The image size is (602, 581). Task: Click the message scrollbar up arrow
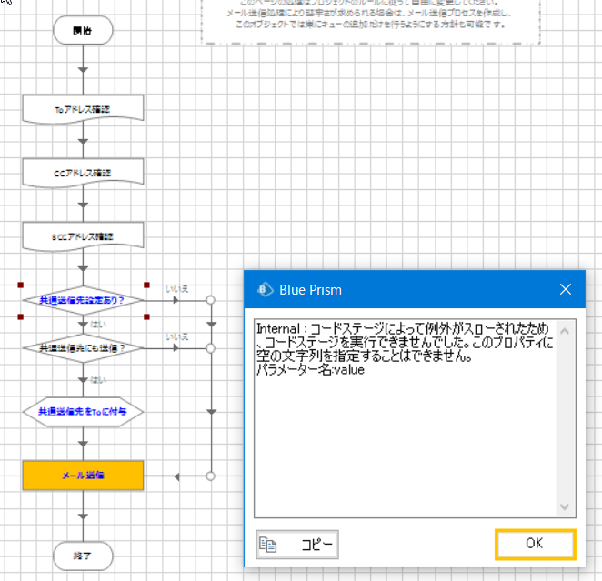(x=565, y=331)
